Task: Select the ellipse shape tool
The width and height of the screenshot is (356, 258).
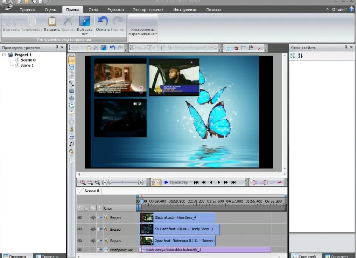Action: click(x=72, y=98)
